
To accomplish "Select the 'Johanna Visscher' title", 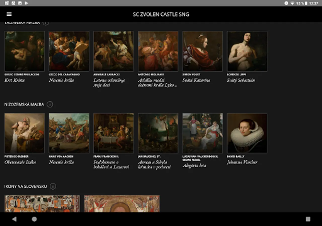I will [242, 162].
